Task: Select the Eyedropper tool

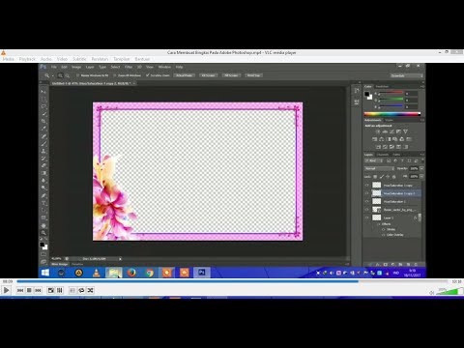Action: point(43,129)
